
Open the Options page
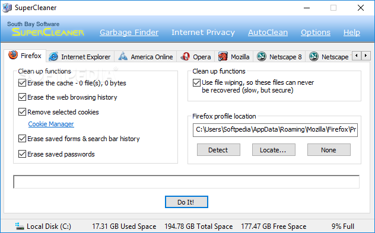[316, 32]
